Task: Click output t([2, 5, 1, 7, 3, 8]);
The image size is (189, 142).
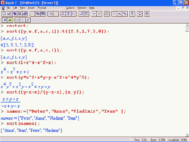Action: (17, 45)
